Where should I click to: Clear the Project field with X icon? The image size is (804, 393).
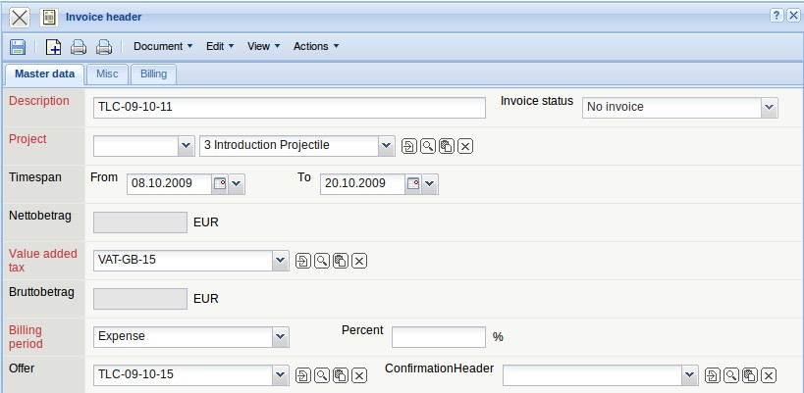tap(465, 146)
